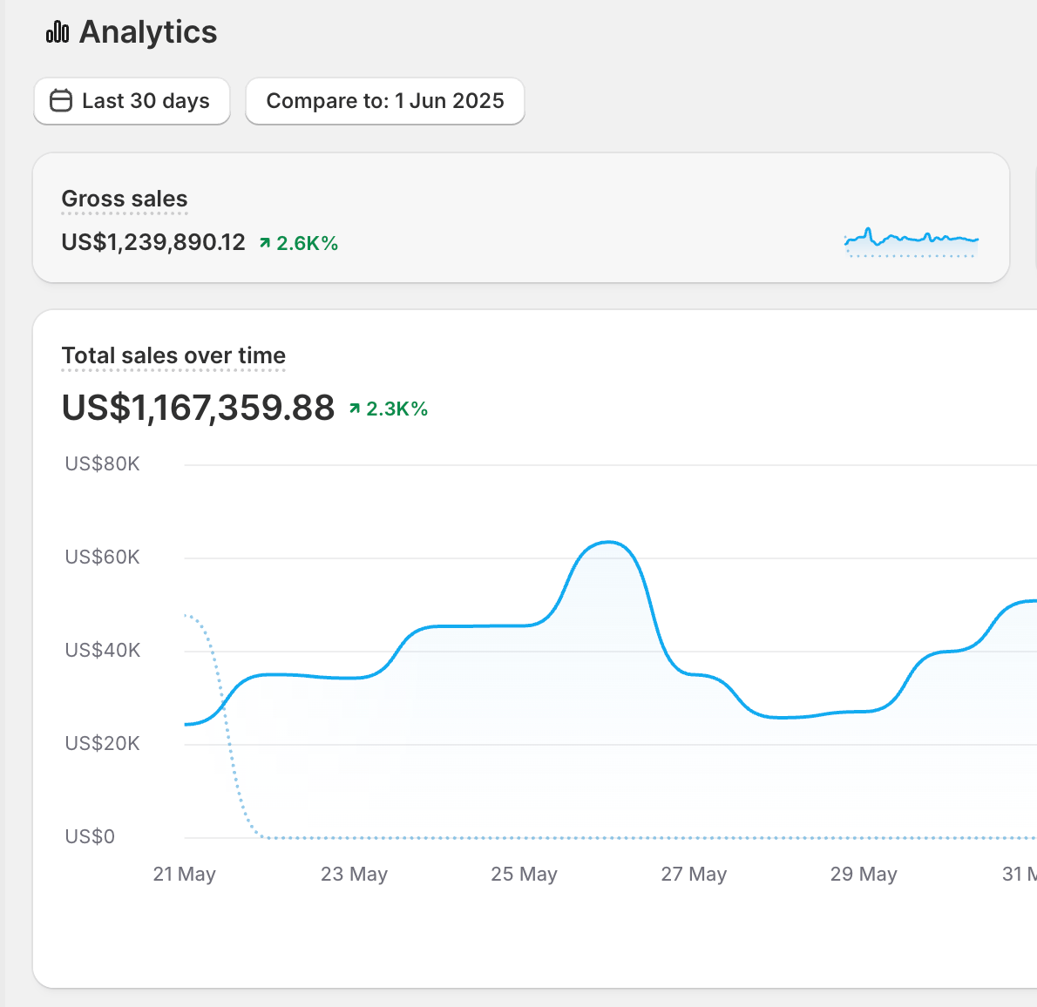Open the Compare to: 1 Jun 2025 selector
This screenshot has height=1007, width=1037.
pyautogui.click(x=384, y=101)
